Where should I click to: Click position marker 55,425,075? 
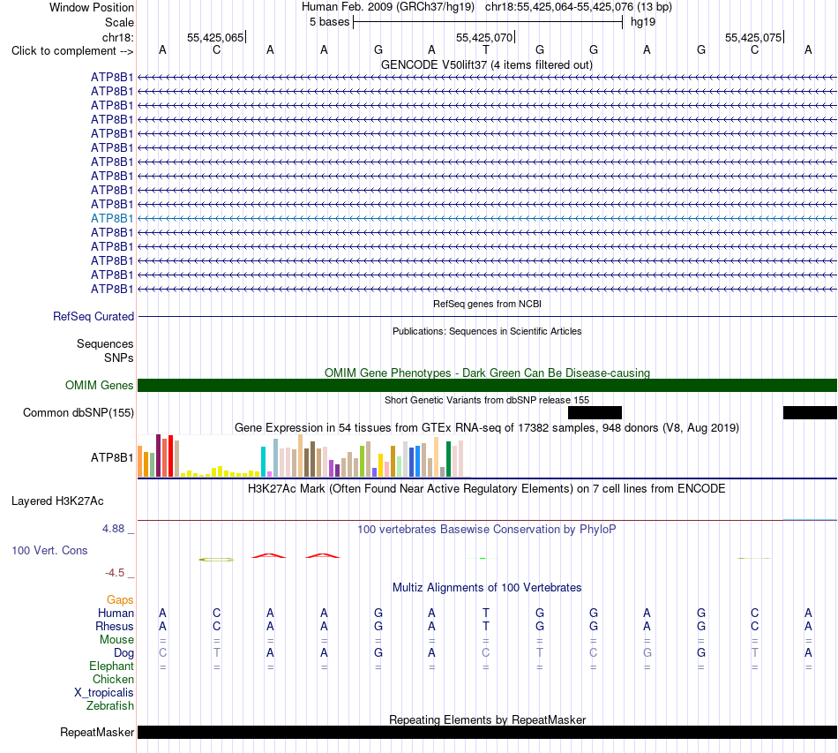tap(753, 37)
